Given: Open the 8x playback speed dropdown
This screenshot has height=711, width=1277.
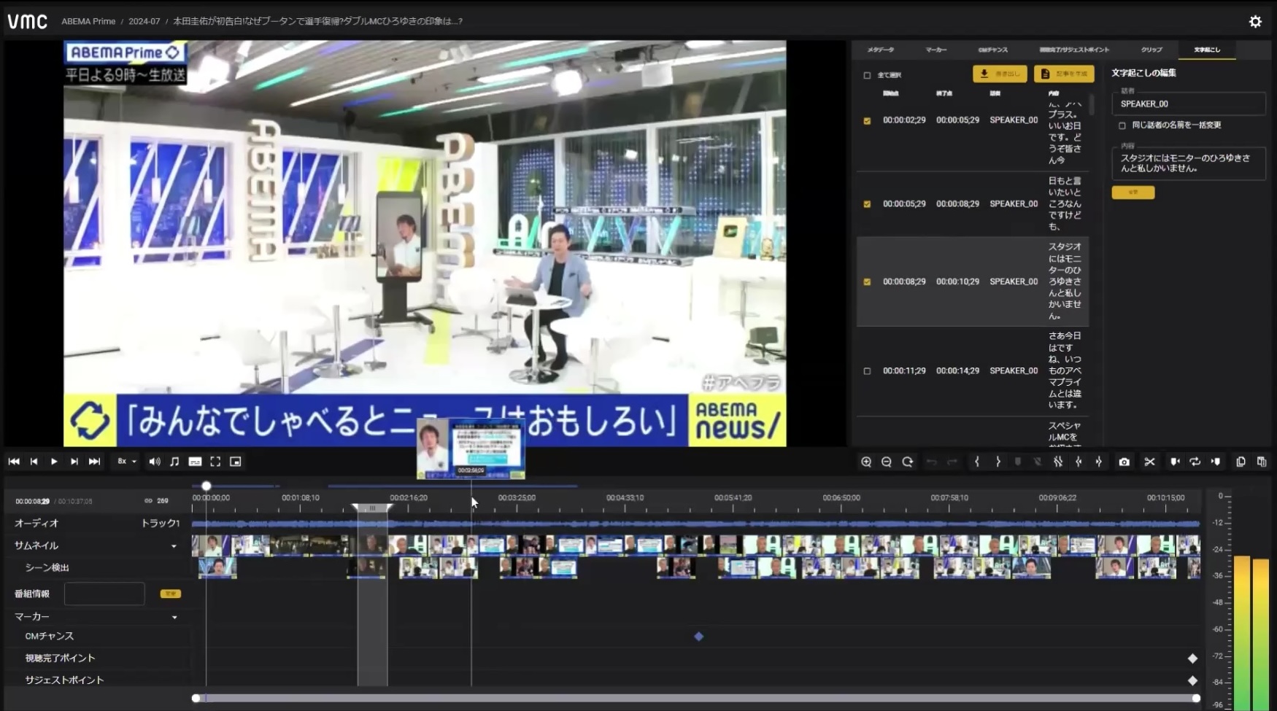Looking at the screenshot, I should pos(127,462).
